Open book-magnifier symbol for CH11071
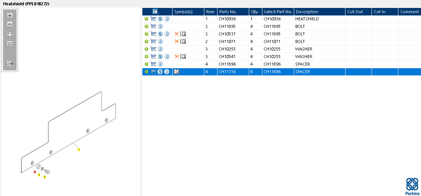The image size is (421, 196). (183, 41)
